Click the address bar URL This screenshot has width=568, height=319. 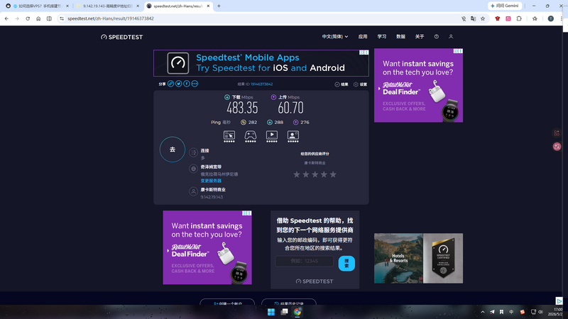[111, 18]
